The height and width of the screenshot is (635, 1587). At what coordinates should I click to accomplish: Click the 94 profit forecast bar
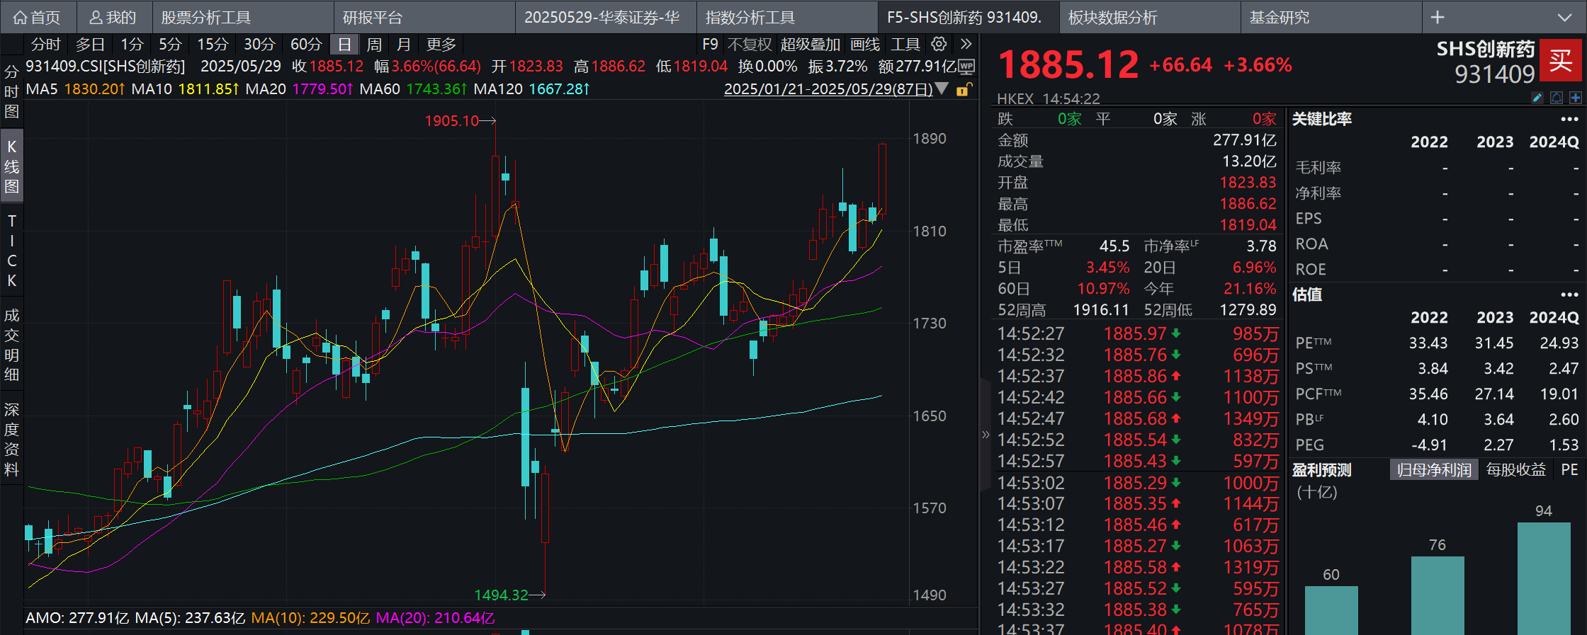click(1544, 578)
